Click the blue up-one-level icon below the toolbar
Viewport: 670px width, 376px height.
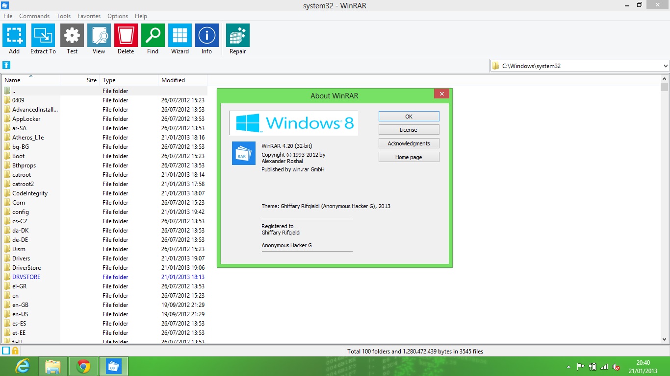(6, 65)
